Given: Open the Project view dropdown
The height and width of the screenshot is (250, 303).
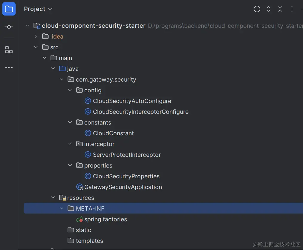Looking at the screenshot, I should (38, 9).
